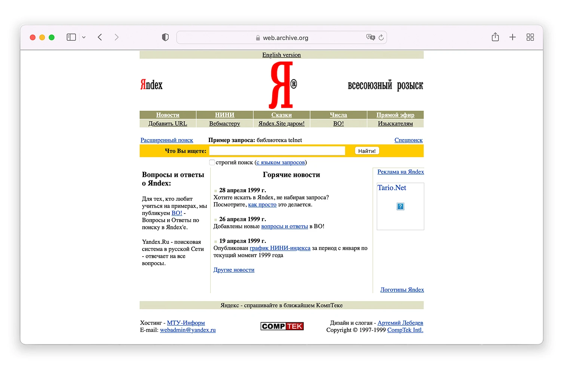Follow the с языком запросов link

click(280, 162)
